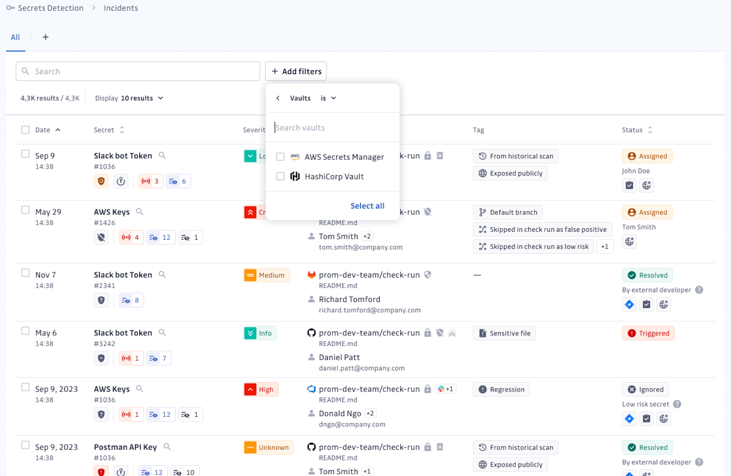Screen dimensions: 731x476
Task: Sort by the Date column
Action: coord(48,130)
